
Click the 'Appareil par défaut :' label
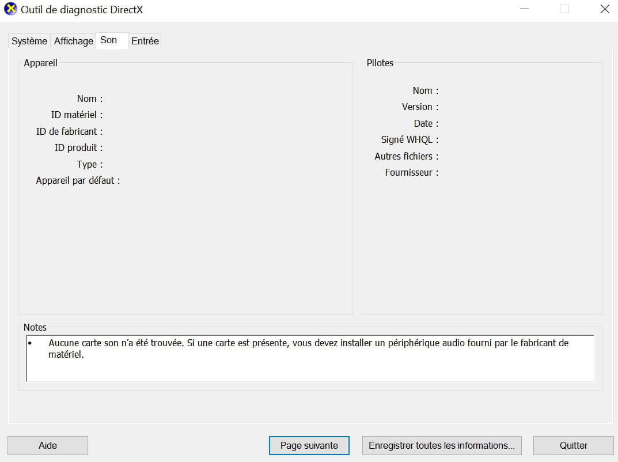point(78,180)
